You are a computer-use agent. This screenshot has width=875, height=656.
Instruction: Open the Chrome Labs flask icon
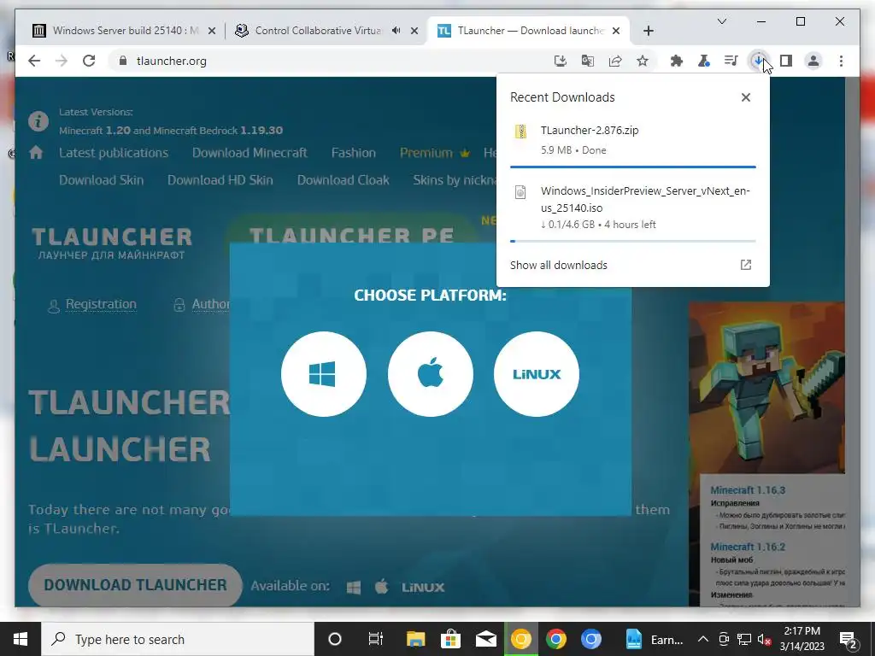click(704, 61)
